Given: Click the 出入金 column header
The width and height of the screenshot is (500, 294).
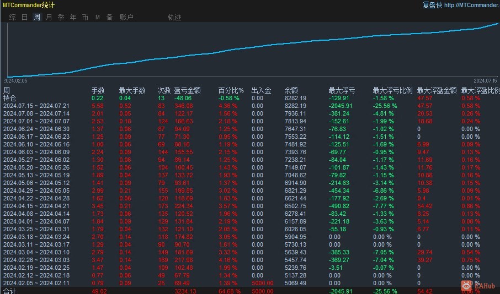Looking at the screenshot, I should tap(261, 90).
